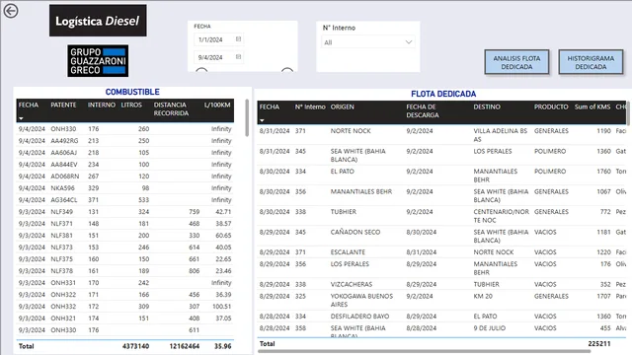Click the back arrow icon
Viewport: 632px width, 355px height.
point(11,11)
